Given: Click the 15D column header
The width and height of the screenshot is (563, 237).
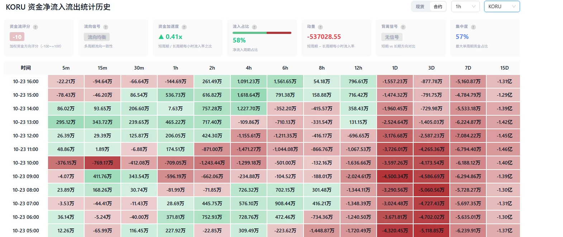Looking at the screenshot, I should tap(505, 68).
